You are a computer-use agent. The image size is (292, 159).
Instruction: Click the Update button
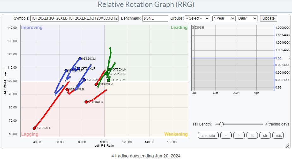click(269, 18)
